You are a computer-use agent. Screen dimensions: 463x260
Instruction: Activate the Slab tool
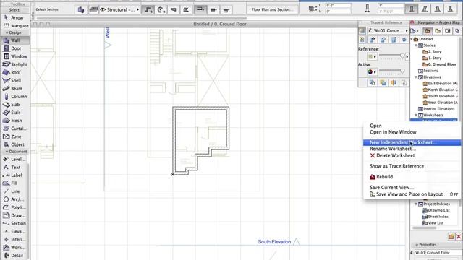coord(14,104)
